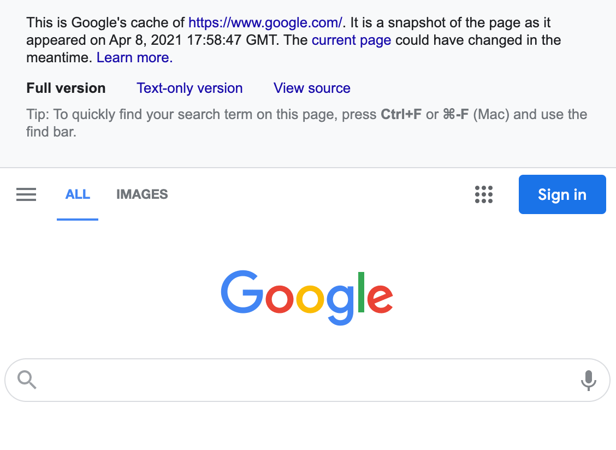Switch to Text-only version
This screenshot has width=616, height=450.
(189, 88)
